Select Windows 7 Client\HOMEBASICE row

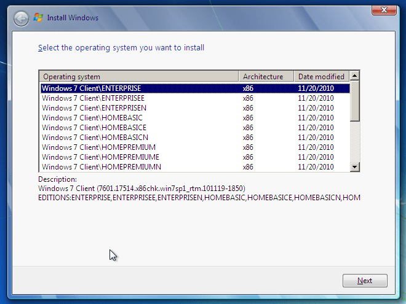point(195,128)
